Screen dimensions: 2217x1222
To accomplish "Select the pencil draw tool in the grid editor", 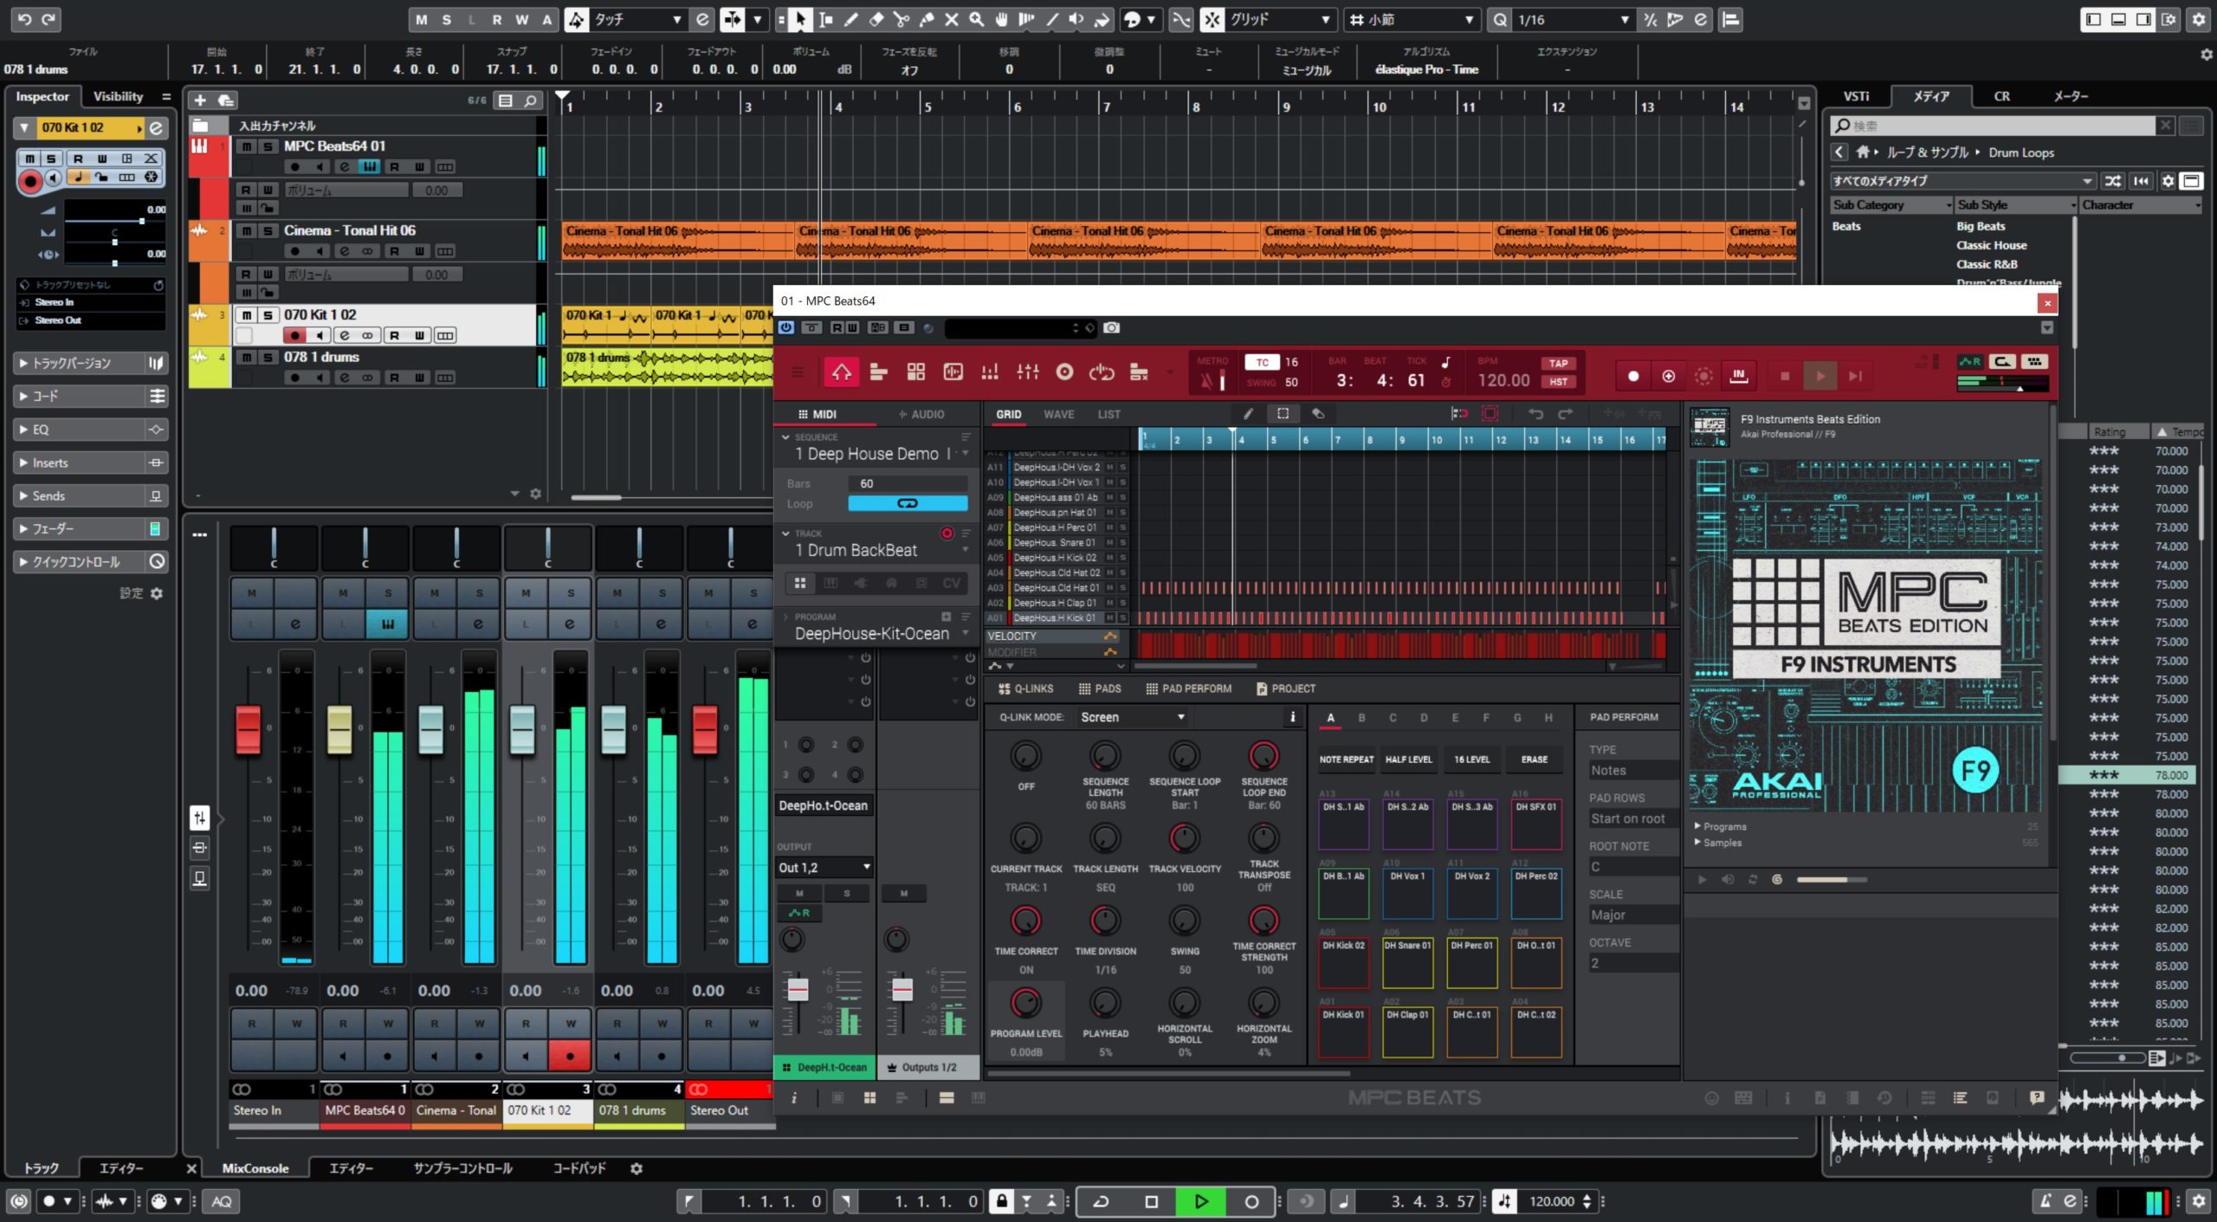I will [x=1248, y=414].
